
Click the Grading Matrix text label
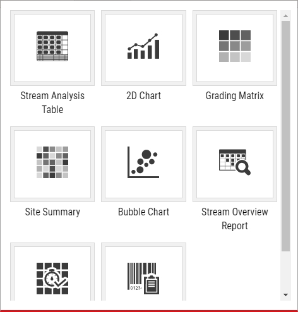pos(235,96)
